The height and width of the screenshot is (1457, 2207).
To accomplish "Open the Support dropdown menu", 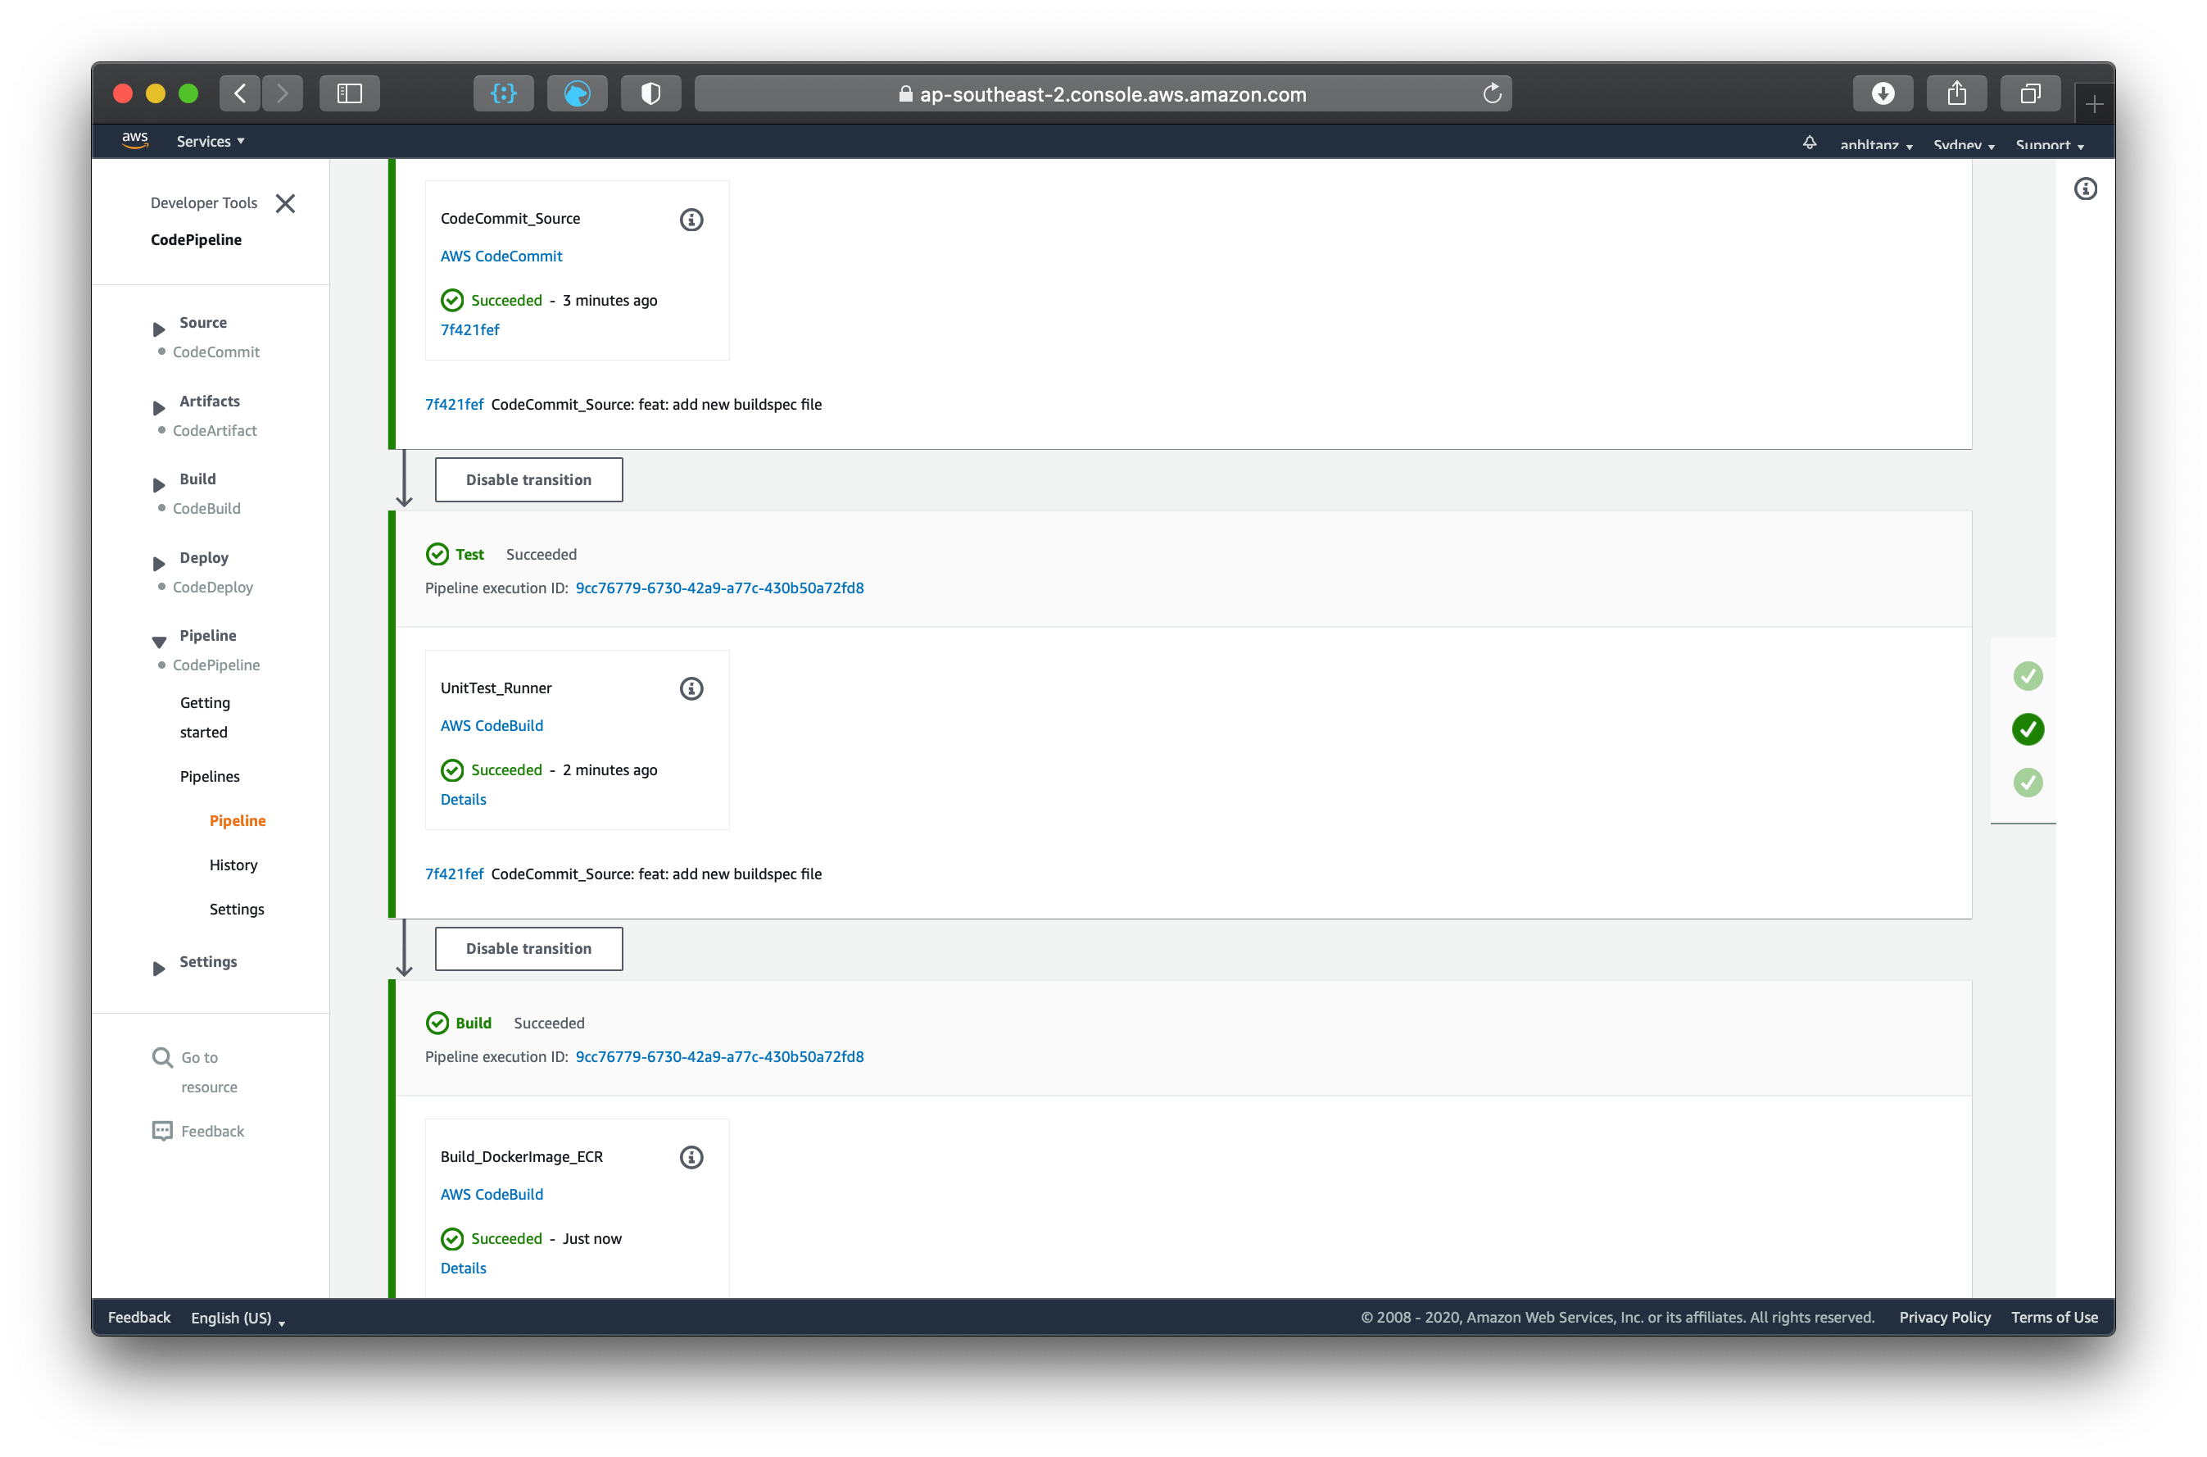I will click(x=2048, y=145).
